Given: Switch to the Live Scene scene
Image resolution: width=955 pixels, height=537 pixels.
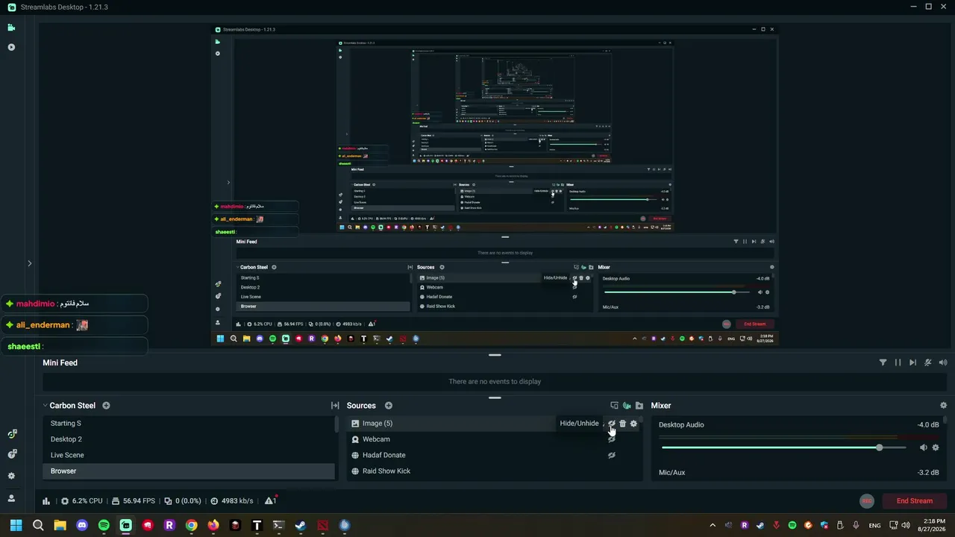Looking at the screenshot, I should tap(189, 455).
